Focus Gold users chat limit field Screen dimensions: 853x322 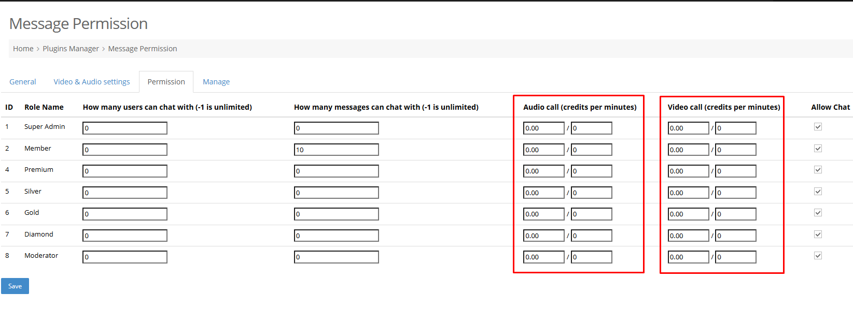click(125, 214)
